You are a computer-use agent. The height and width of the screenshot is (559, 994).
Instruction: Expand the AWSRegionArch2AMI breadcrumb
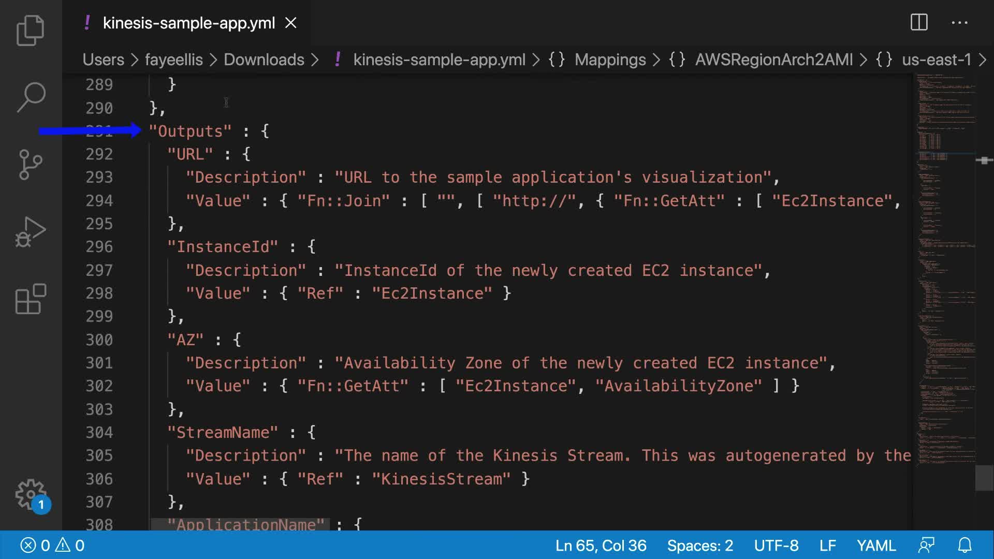[773, 60]
